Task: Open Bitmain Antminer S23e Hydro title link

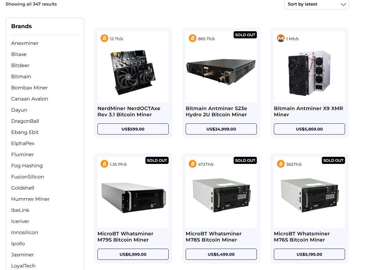Action: click(216, 111)
